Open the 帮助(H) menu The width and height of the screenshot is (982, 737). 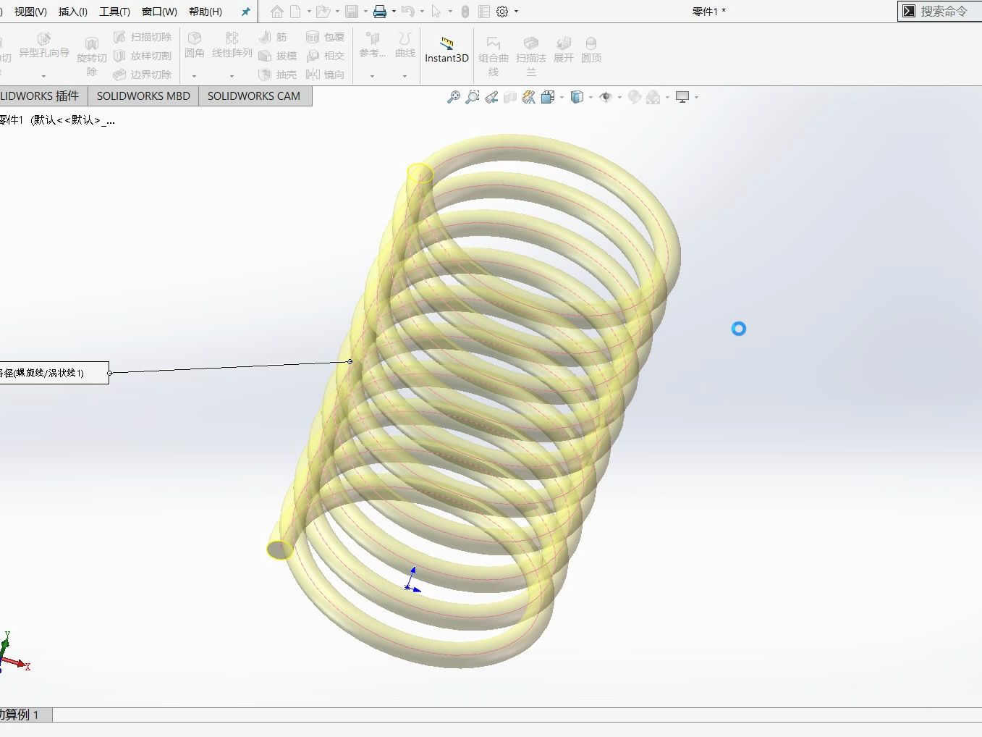206,12
